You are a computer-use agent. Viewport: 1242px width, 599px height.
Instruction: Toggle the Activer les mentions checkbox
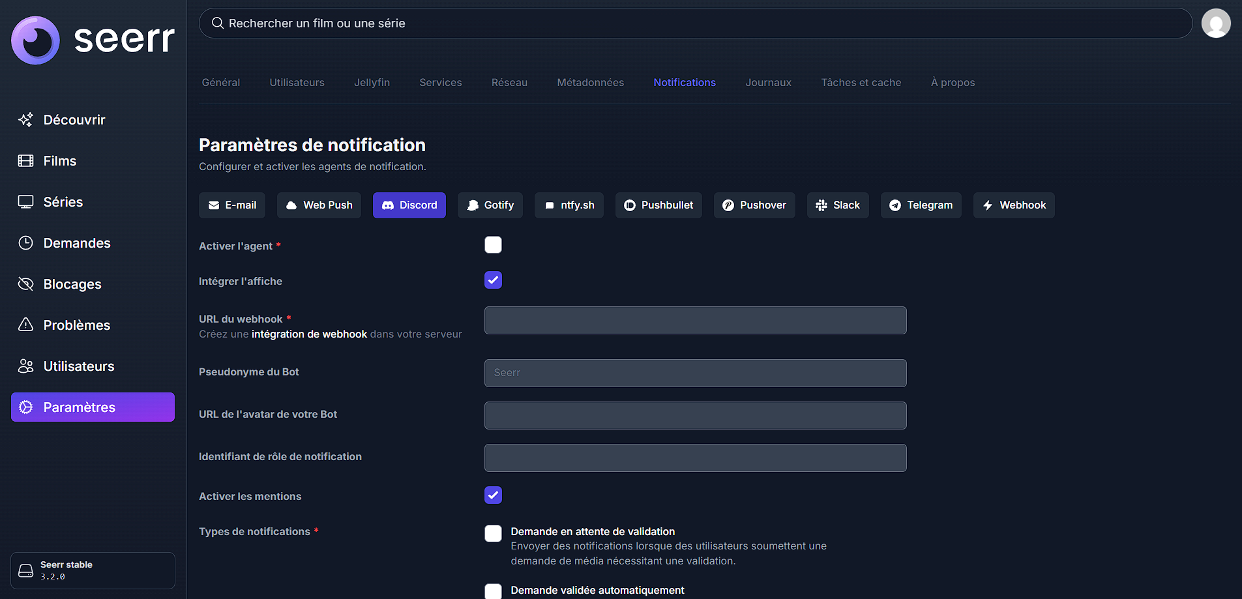pos(493,495)
